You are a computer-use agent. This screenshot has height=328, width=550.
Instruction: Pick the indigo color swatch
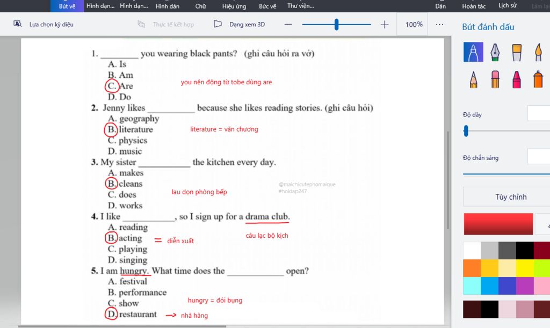coord(507,286)
